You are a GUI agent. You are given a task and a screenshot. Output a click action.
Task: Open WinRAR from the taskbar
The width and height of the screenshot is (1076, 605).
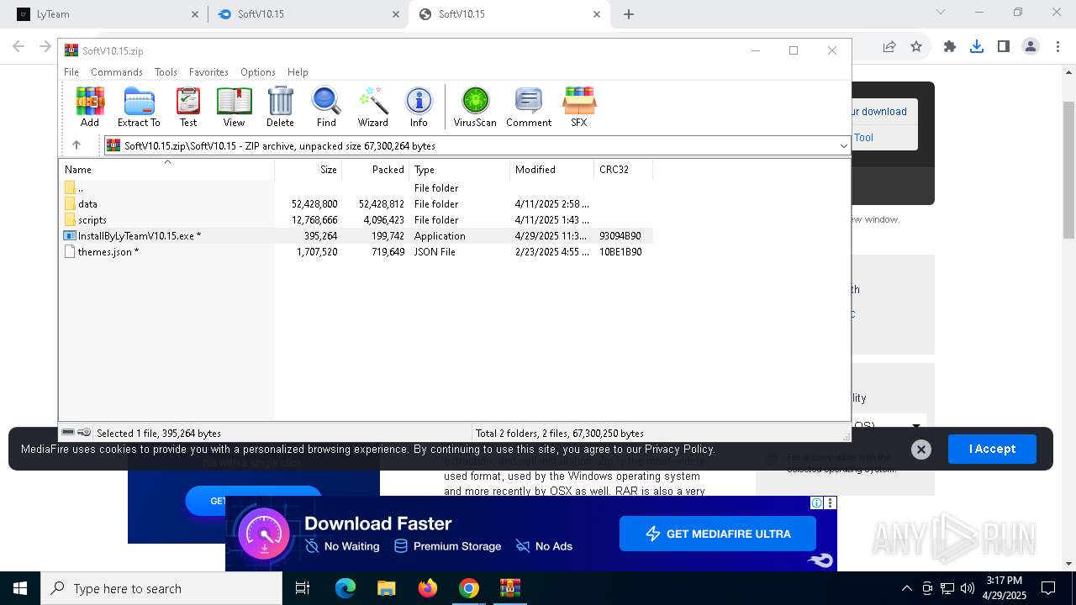tap(510, 588)
